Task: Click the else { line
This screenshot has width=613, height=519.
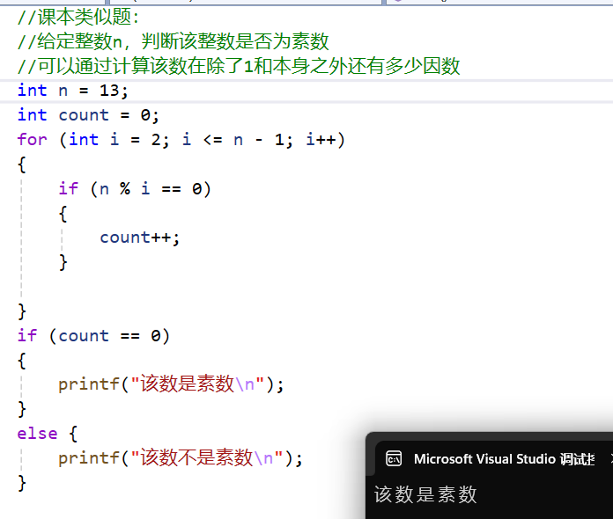Action: tap(48, 434)
